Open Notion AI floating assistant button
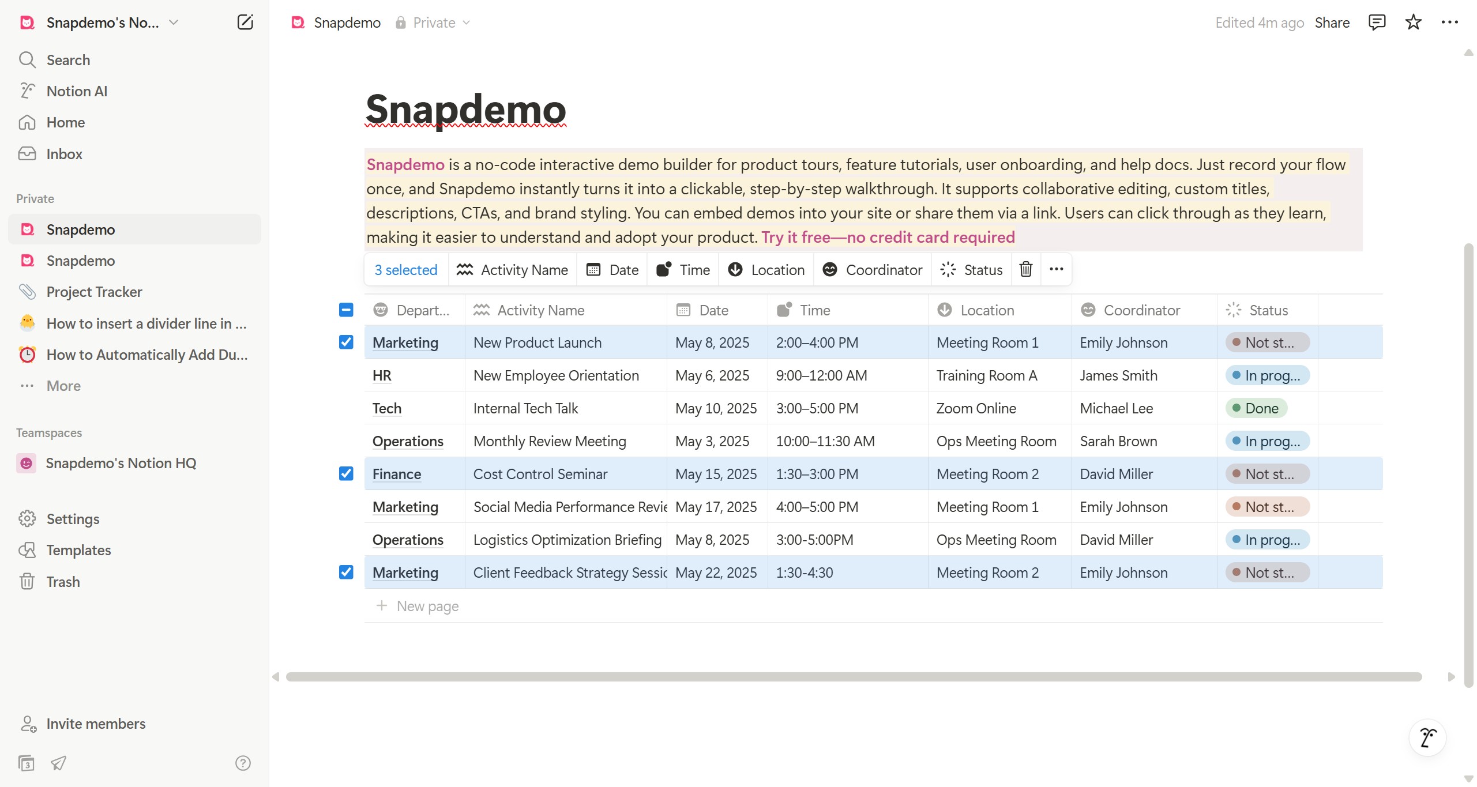Screen dimensions: 1477x787 [1427, 737]
